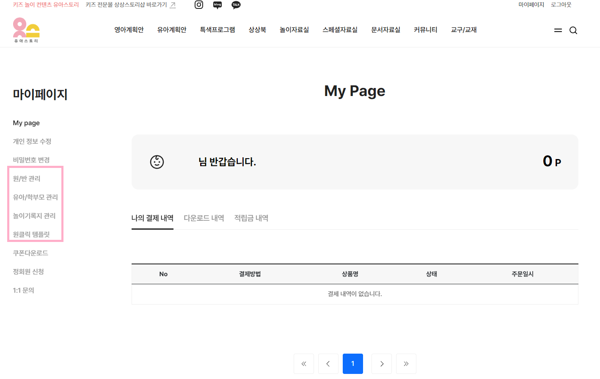Click the 유아스토리 logo

tap(26, 30)
